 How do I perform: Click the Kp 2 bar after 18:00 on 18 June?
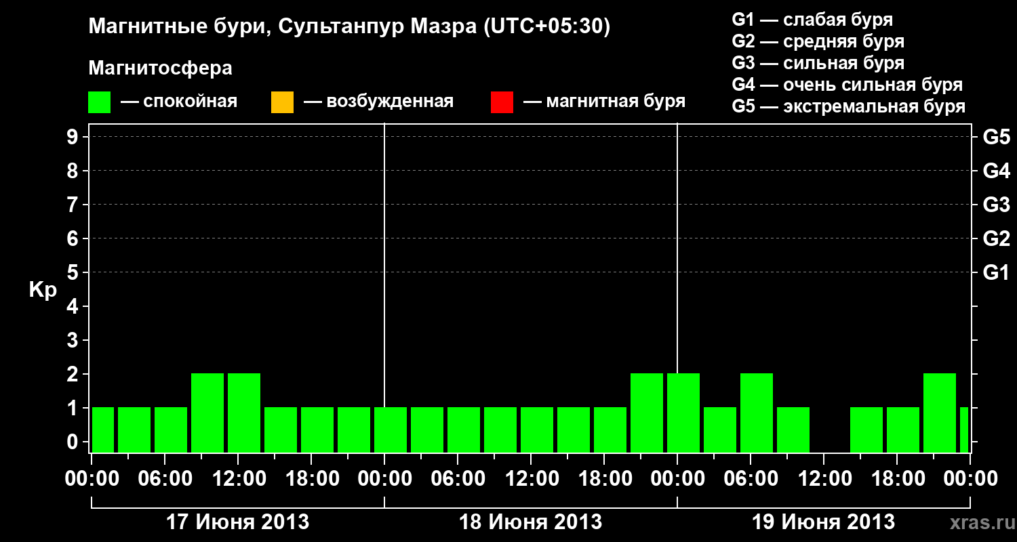click(647, 413)
